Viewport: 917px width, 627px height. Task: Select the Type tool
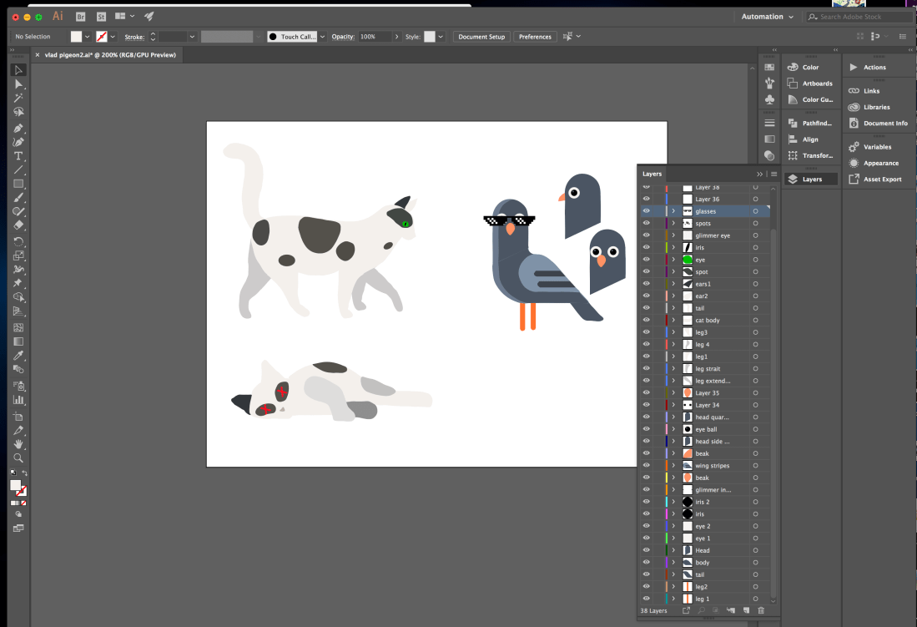(x=18, y=156)
